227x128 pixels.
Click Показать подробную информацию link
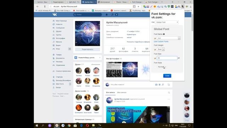138,42
